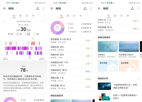Switch to the 周 tab on the middle screen
This screenshot has width=142, height=102.
[x=68, y=16]
